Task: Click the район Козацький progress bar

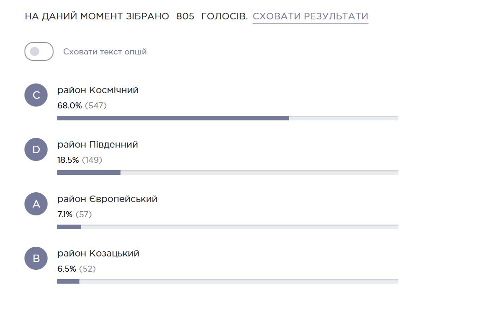Action: (228, 281)
